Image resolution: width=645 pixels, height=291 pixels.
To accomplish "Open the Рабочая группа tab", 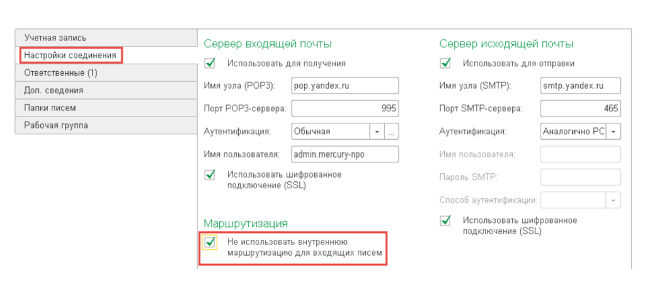I will 56,125.
